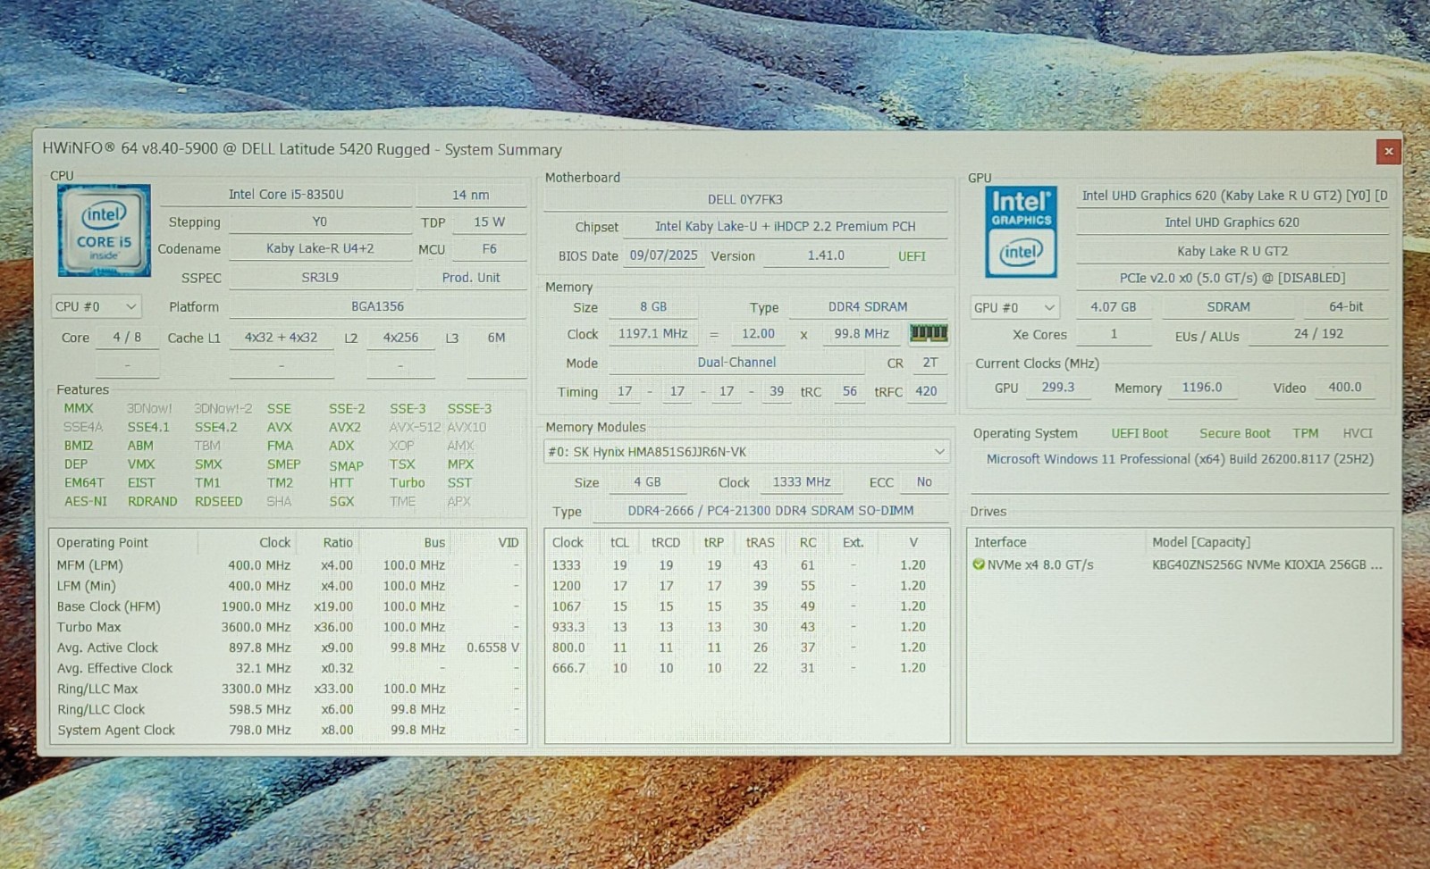Click the memory clock 1197.1 MHz value

653,333
